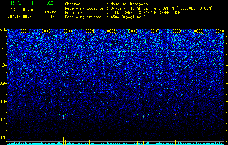Select observer name Masayuki Kobayashi
228x145 pixels.
point(130,4)
